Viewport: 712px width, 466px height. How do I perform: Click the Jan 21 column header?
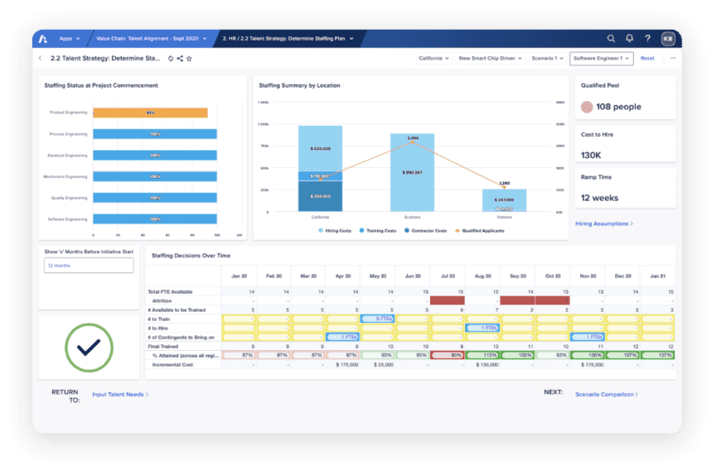657,276
